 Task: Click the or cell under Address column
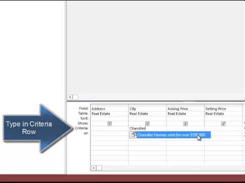pos(109,133)
